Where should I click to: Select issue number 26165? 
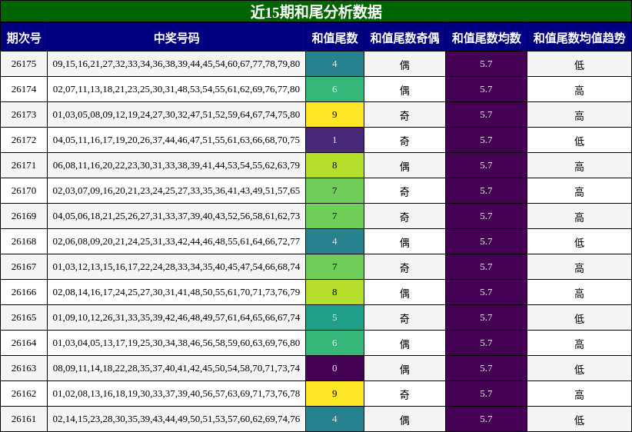click(24, 318)
